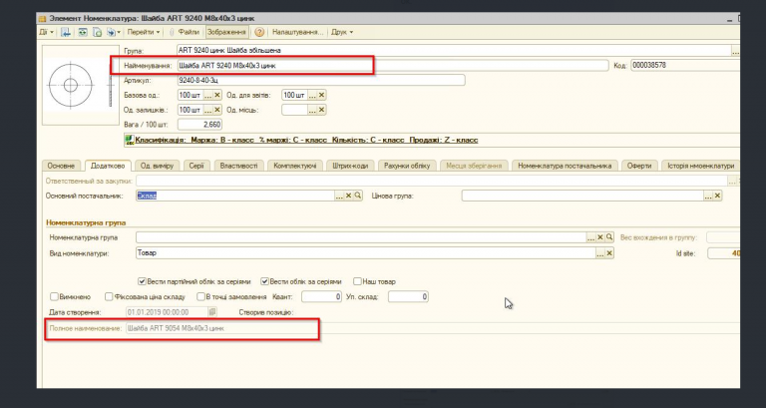Clear the Вид номенклатури field
This screenshot has width=766, height=408.
click(609, 253)
